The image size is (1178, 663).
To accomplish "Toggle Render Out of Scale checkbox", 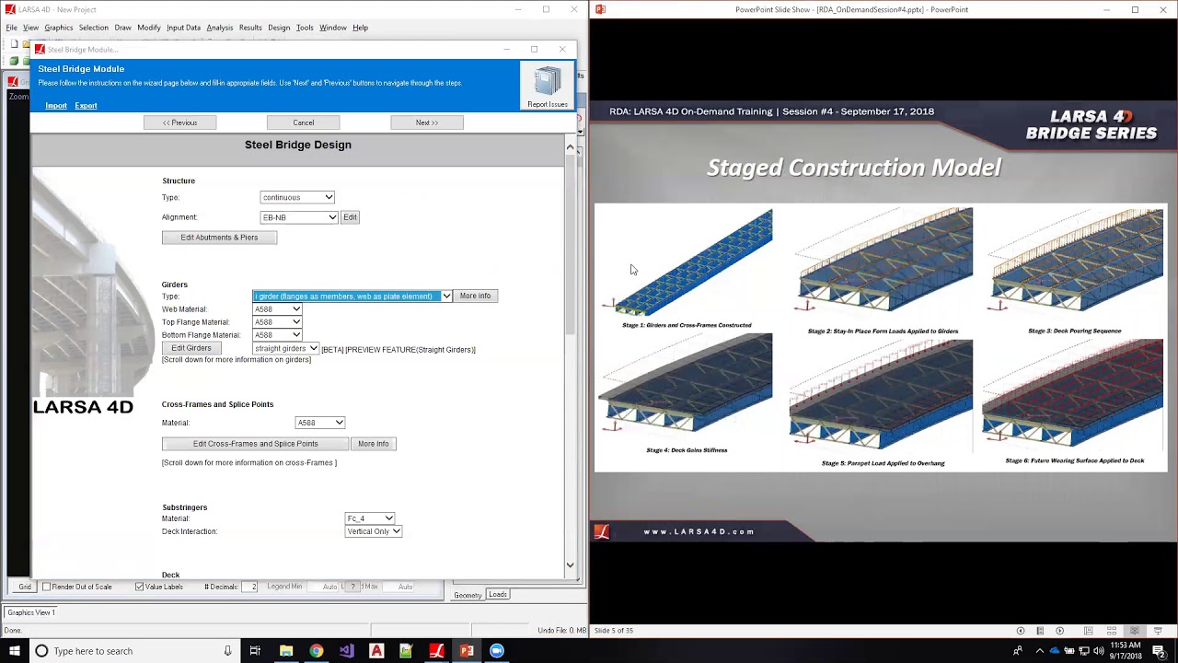I will coord(47,587).
